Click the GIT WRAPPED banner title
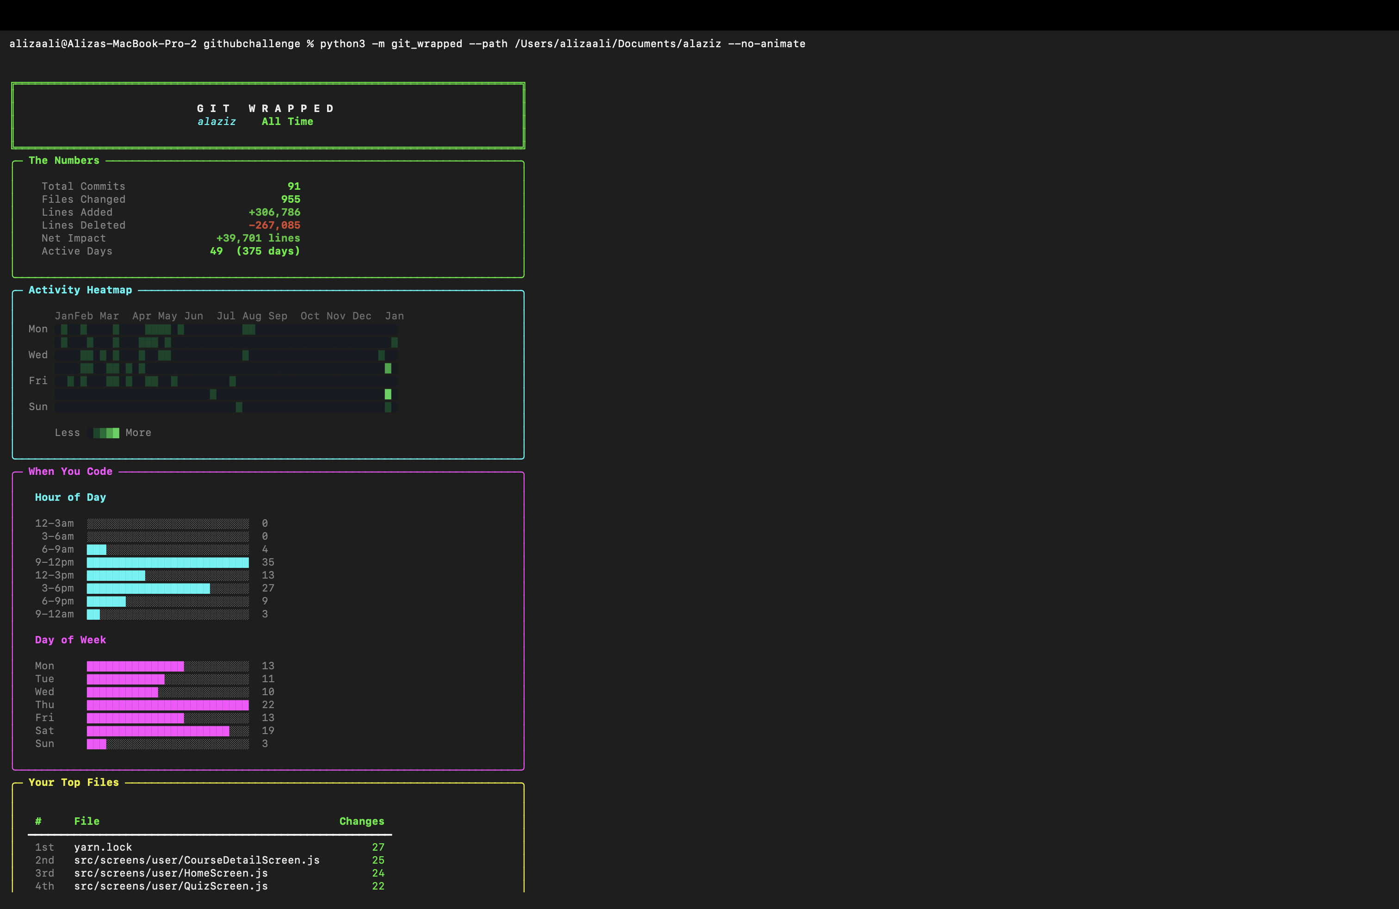Viewport: 1399px width, 909px height. click(x=266, y=108)
